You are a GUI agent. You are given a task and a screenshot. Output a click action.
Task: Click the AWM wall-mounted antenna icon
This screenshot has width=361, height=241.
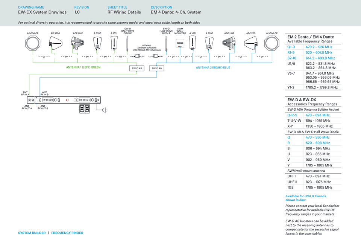tap(180, 43)
